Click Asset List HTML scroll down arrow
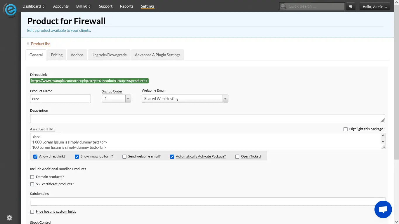399x224 pixels. click(383, 141)
